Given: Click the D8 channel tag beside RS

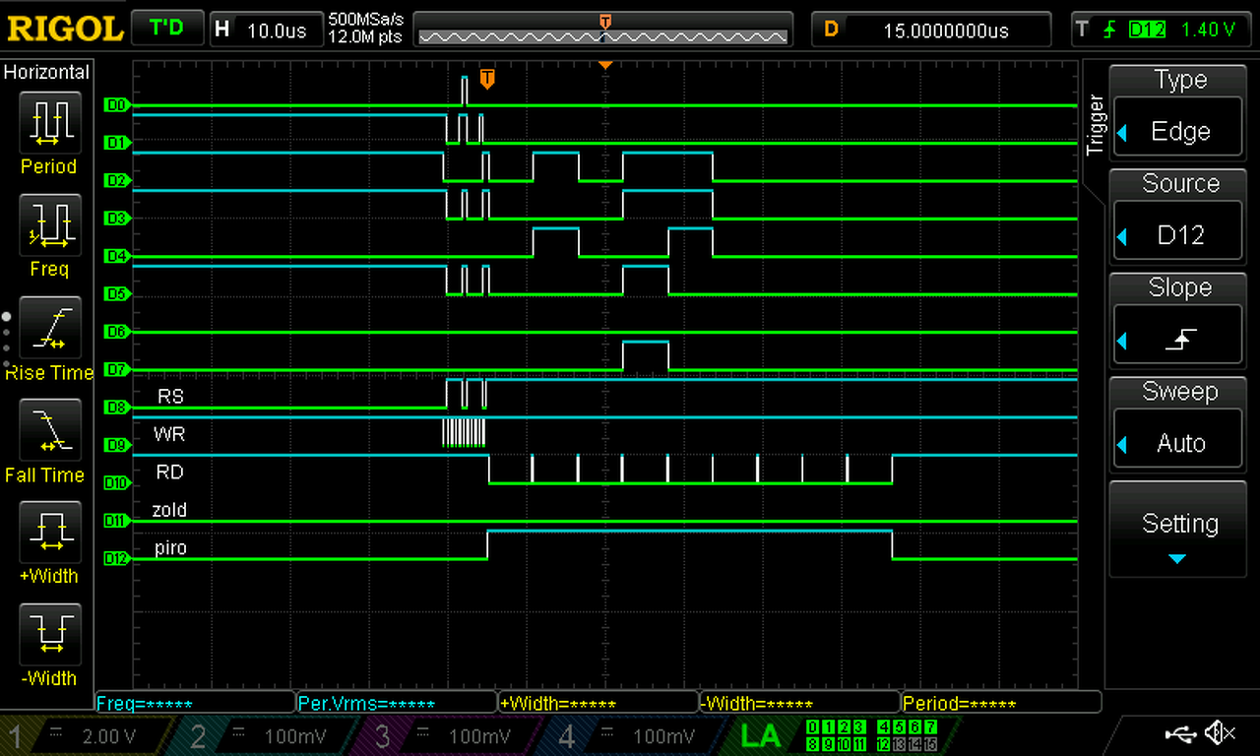Looking at the screenshot, I should (x=115, y=407).
